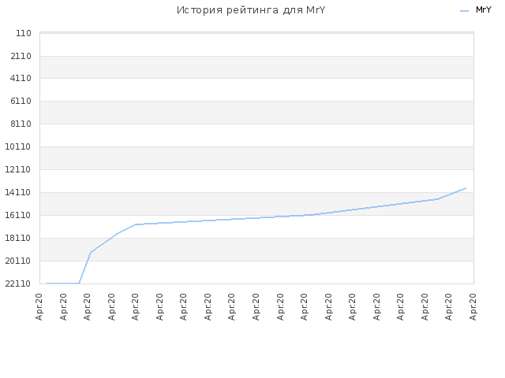Click the 18110 y-axis label
Screen dimensions: 505x378
coord(18,238)
